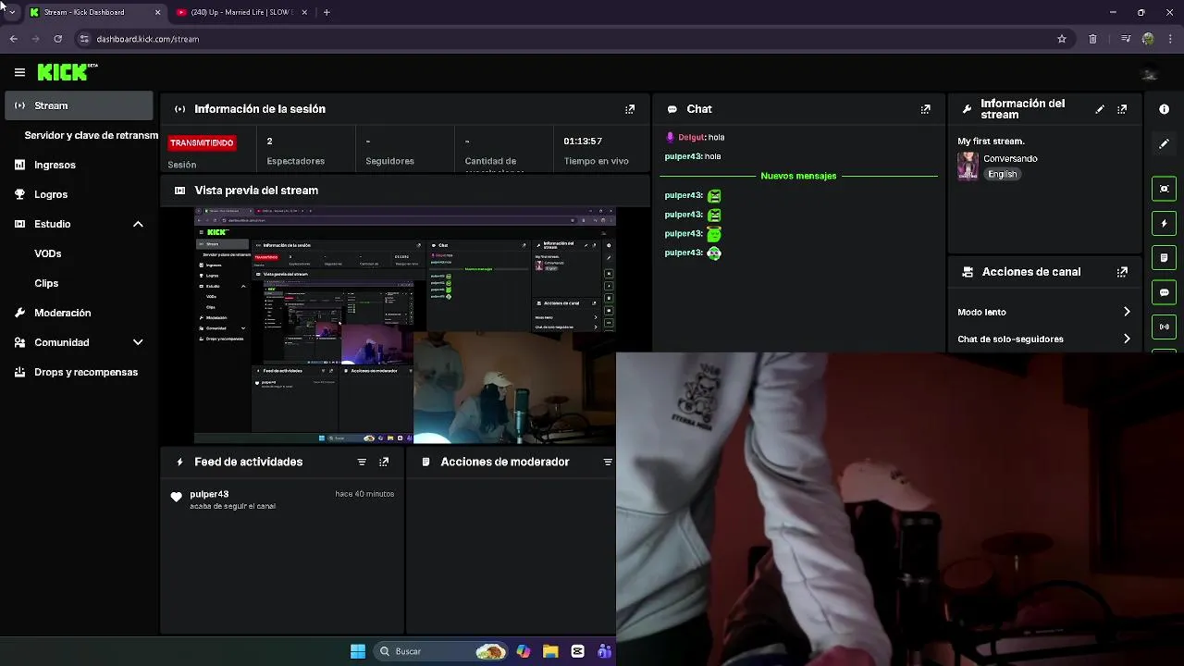The width and height of the screenshot is (1184, 666).
Task: Pop out the Acciones de canal panel
Action: click(1122, 272)
